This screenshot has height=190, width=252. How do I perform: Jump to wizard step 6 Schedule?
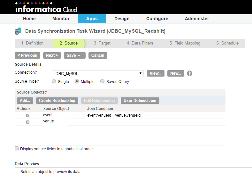[227, 43]
